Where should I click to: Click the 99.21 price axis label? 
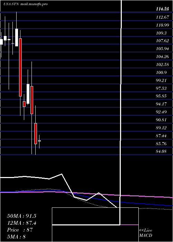click(161, 81)
